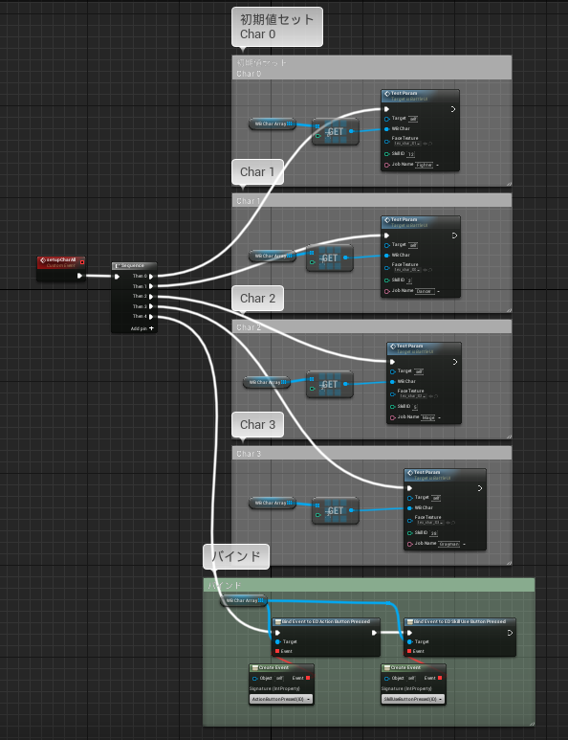This screenshot has height=740, width=568.
Task: Open the SkillUseButtonPressed(ID) signature dropdown
Action: coord(413,700)
